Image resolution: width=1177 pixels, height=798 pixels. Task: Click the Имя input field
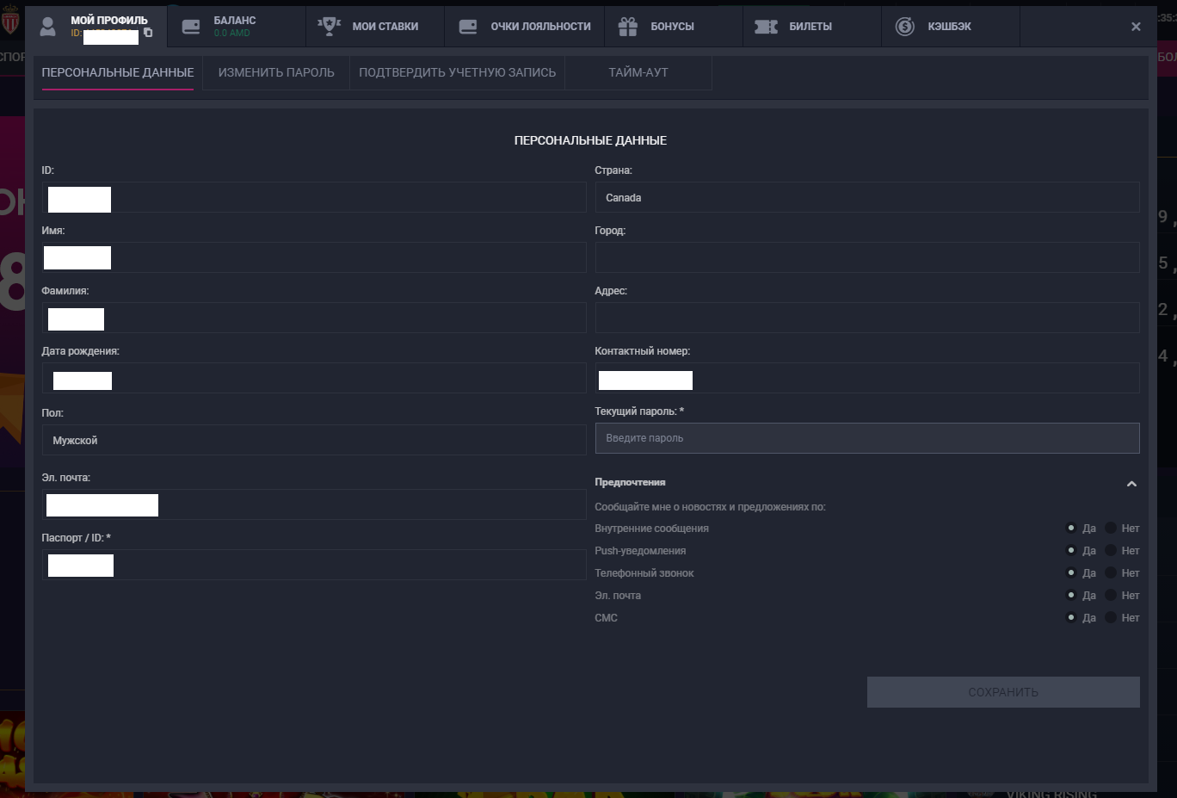pyautogui.click(x=314, y=257)
